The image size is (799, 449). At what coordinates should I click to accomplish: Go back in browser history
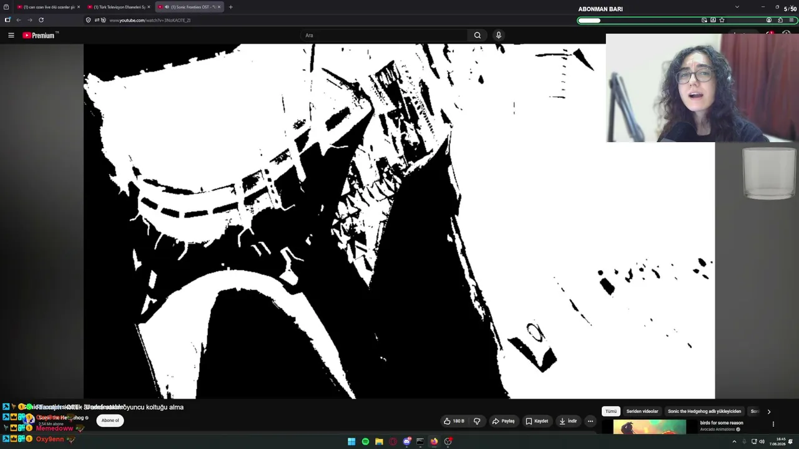[19, 20]
